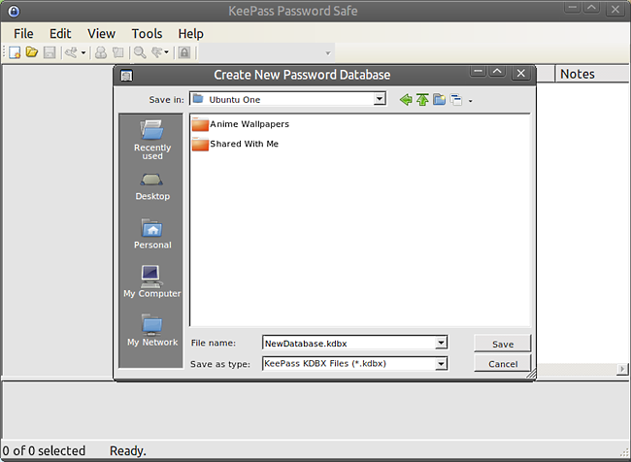Maximize the Create New Password Database dialog
This screenshot has width=631, height=462.
pyautogui.click(x=497, y=72)
